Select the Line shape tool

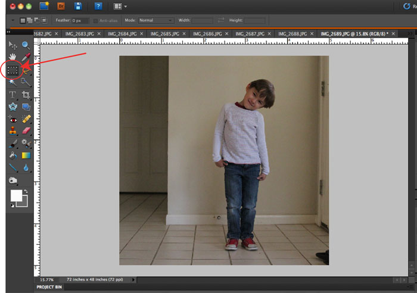point(13,167)
